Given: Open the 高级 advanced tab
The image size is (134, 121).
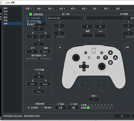Looking at the screenshot, I should [x=118, y=9].
